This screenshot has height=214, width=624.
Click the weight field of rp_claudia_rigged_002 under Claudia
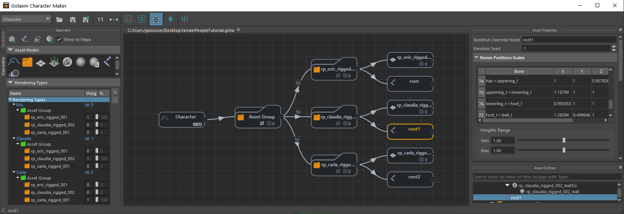click(89, 159)
